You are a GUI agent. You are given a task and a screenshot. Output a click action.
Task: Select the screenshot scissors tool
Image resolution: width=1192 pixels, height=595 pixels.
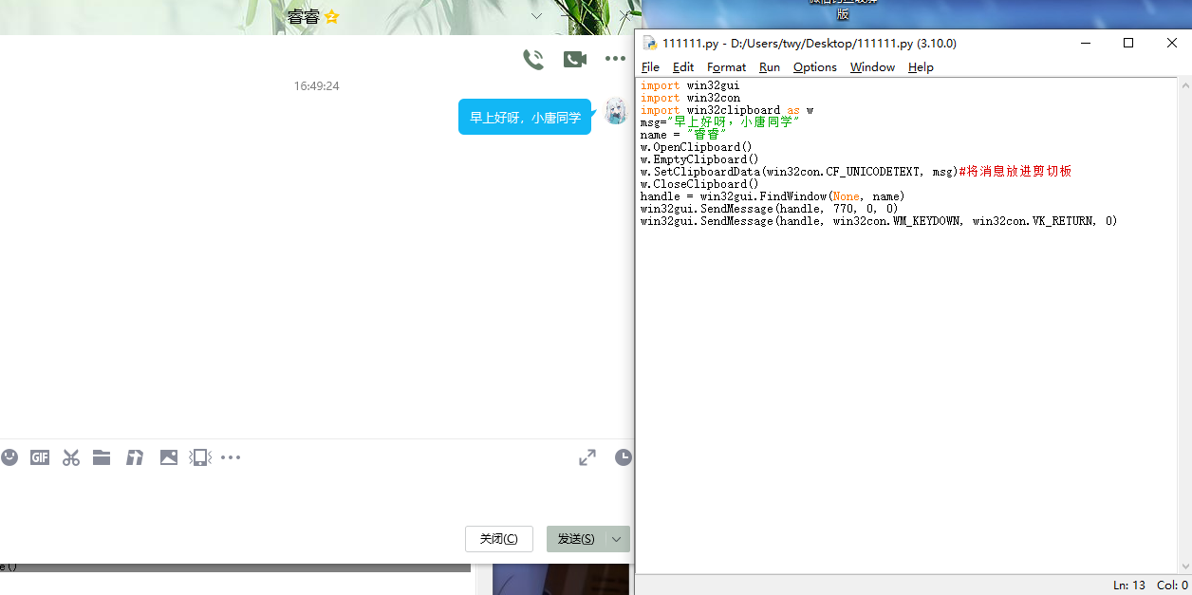70,457
